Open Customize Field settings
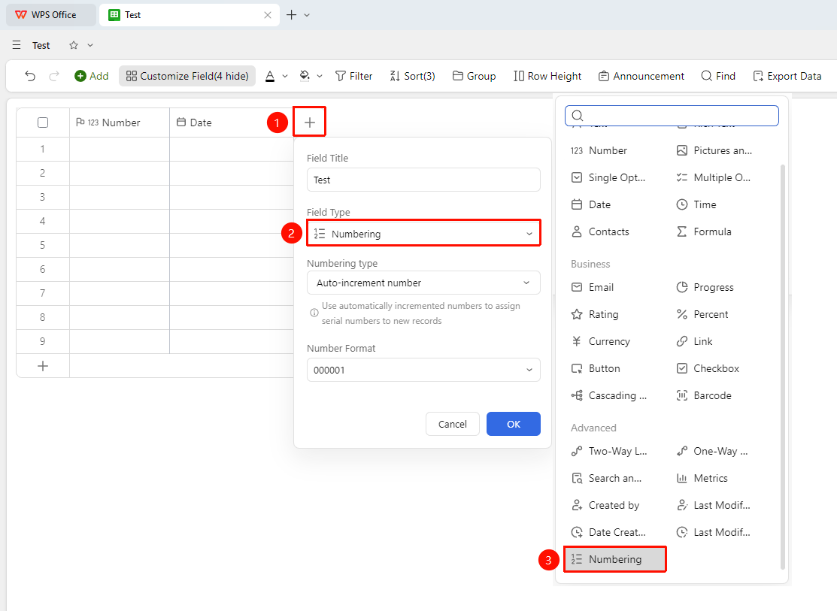The height and width of the screenshot is (611, 837). 187,76
